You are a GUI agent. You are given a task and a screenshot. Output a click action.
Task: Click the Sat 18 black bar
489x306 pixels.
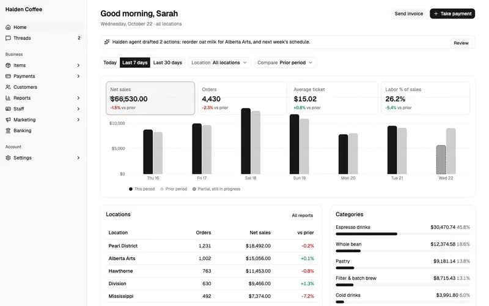click(246, 141)
